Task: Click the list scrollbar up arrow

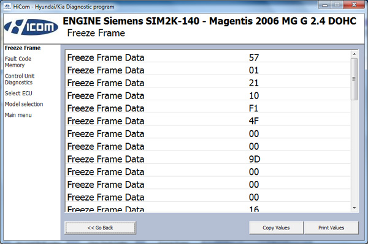Action: tap(355, 54)
